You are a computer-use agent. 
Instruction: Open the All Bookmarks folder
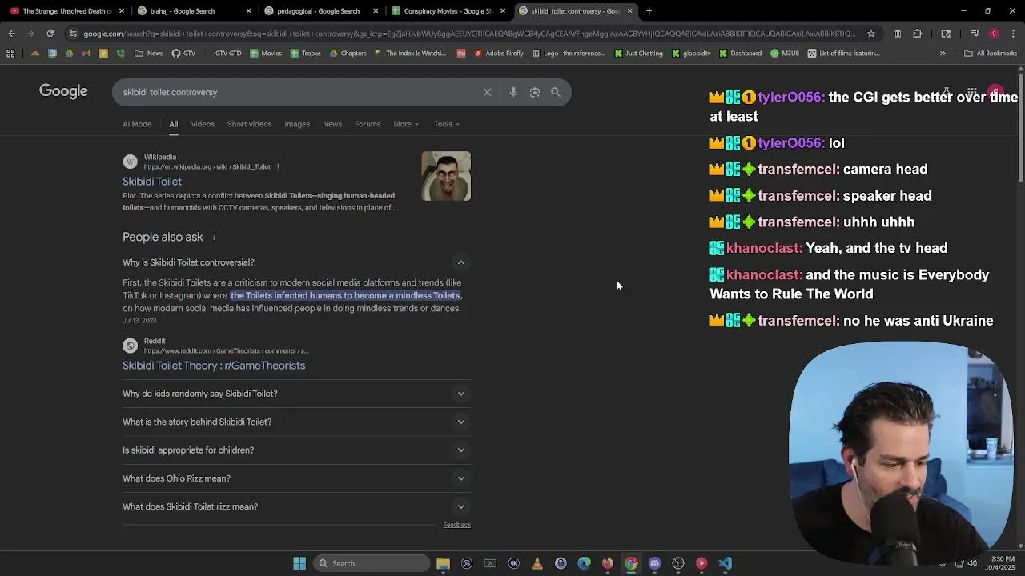pyautogui.click(x=991, y=54)
